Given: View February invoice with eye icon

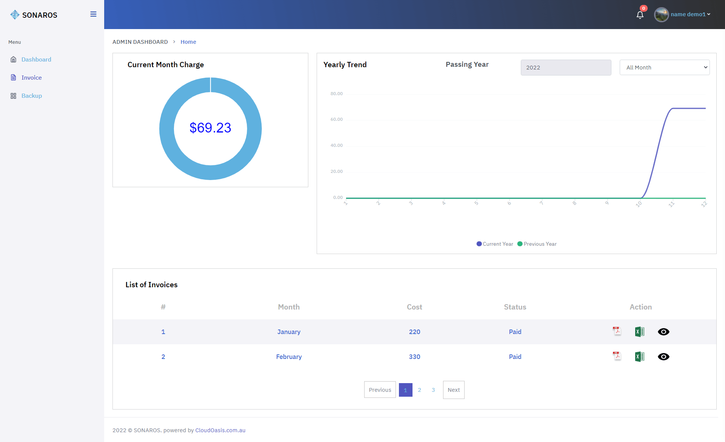Looking at the screenshot, I should point(663,357).
